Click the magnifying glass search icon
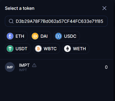Screen dimensions: 115x101 11,21
